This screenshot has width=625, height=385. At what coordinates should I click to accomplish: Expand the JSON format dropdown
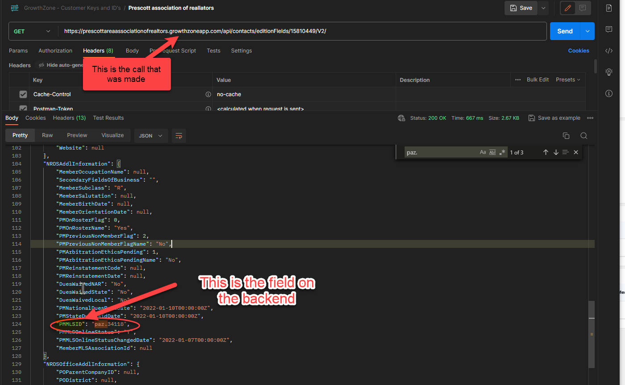click(x=151, y=136)
